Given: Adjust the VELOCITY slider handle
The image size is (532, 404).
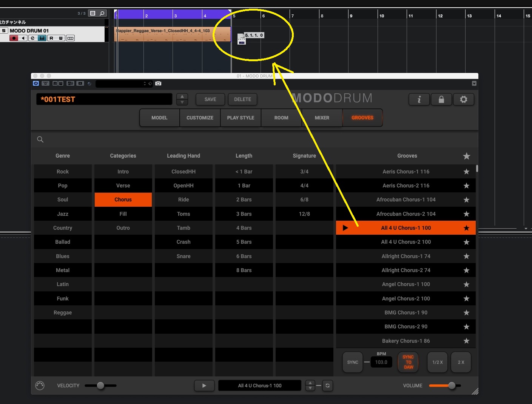Looking at the screenshot, I should point(100,385).
